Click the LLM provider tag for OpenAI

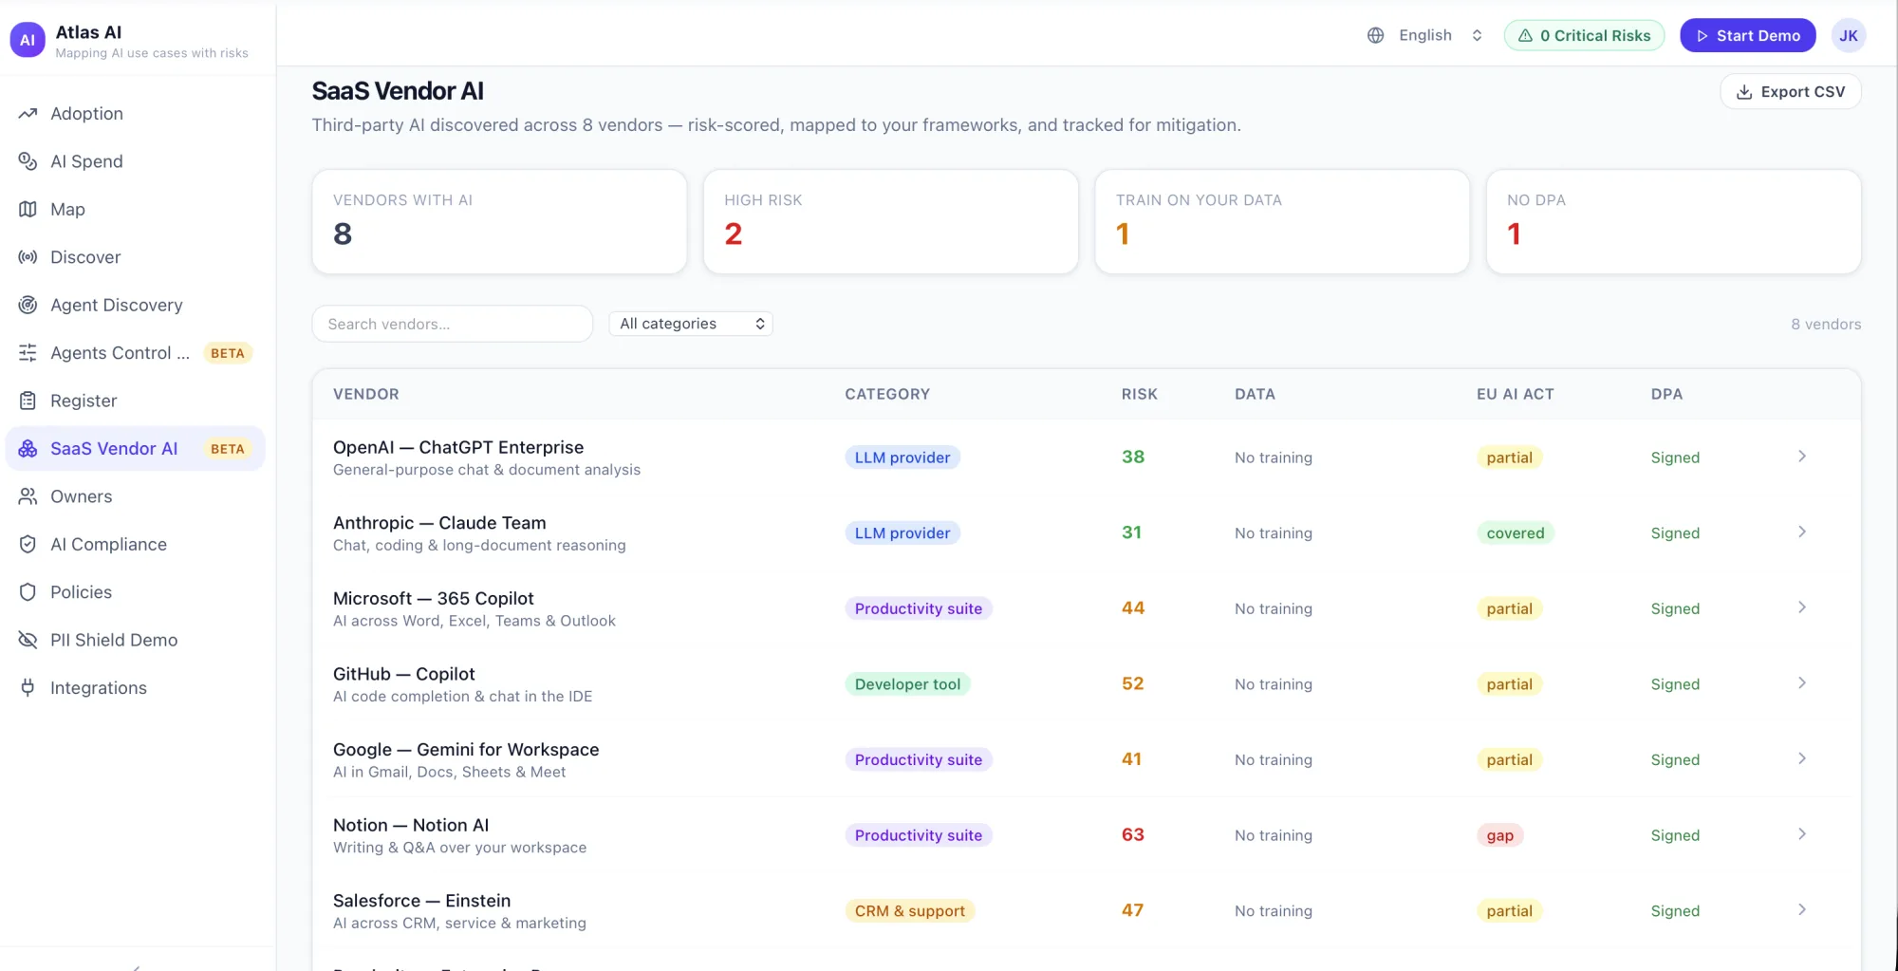pyautogui.click(x=902, y=457)
